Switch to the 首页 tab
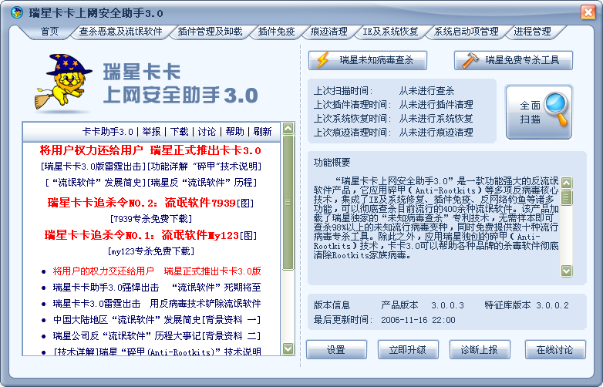The height and width of the screenshot is (387, 603). point(49,32)
